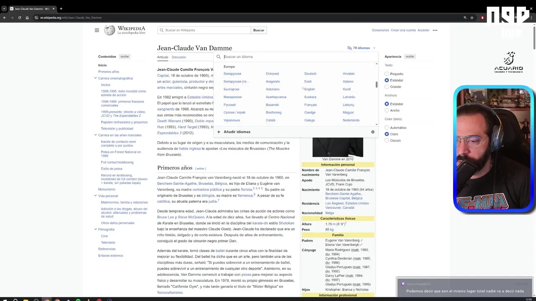536x301 pixels.
Task: Open a new browser tab with the plus button
Action: point(61,8)
